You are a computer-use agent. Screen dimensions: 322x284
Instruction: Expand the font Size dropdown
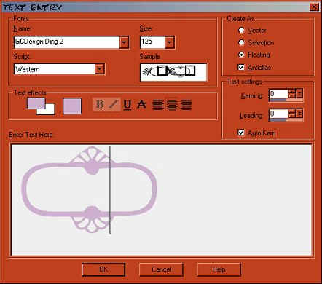pos(170,43)
